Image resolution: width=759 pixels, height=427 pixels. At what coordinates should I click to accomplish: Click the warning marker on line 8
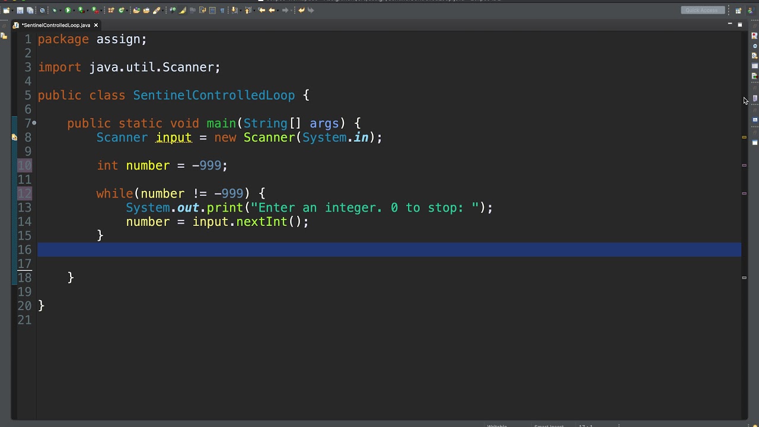14,138
